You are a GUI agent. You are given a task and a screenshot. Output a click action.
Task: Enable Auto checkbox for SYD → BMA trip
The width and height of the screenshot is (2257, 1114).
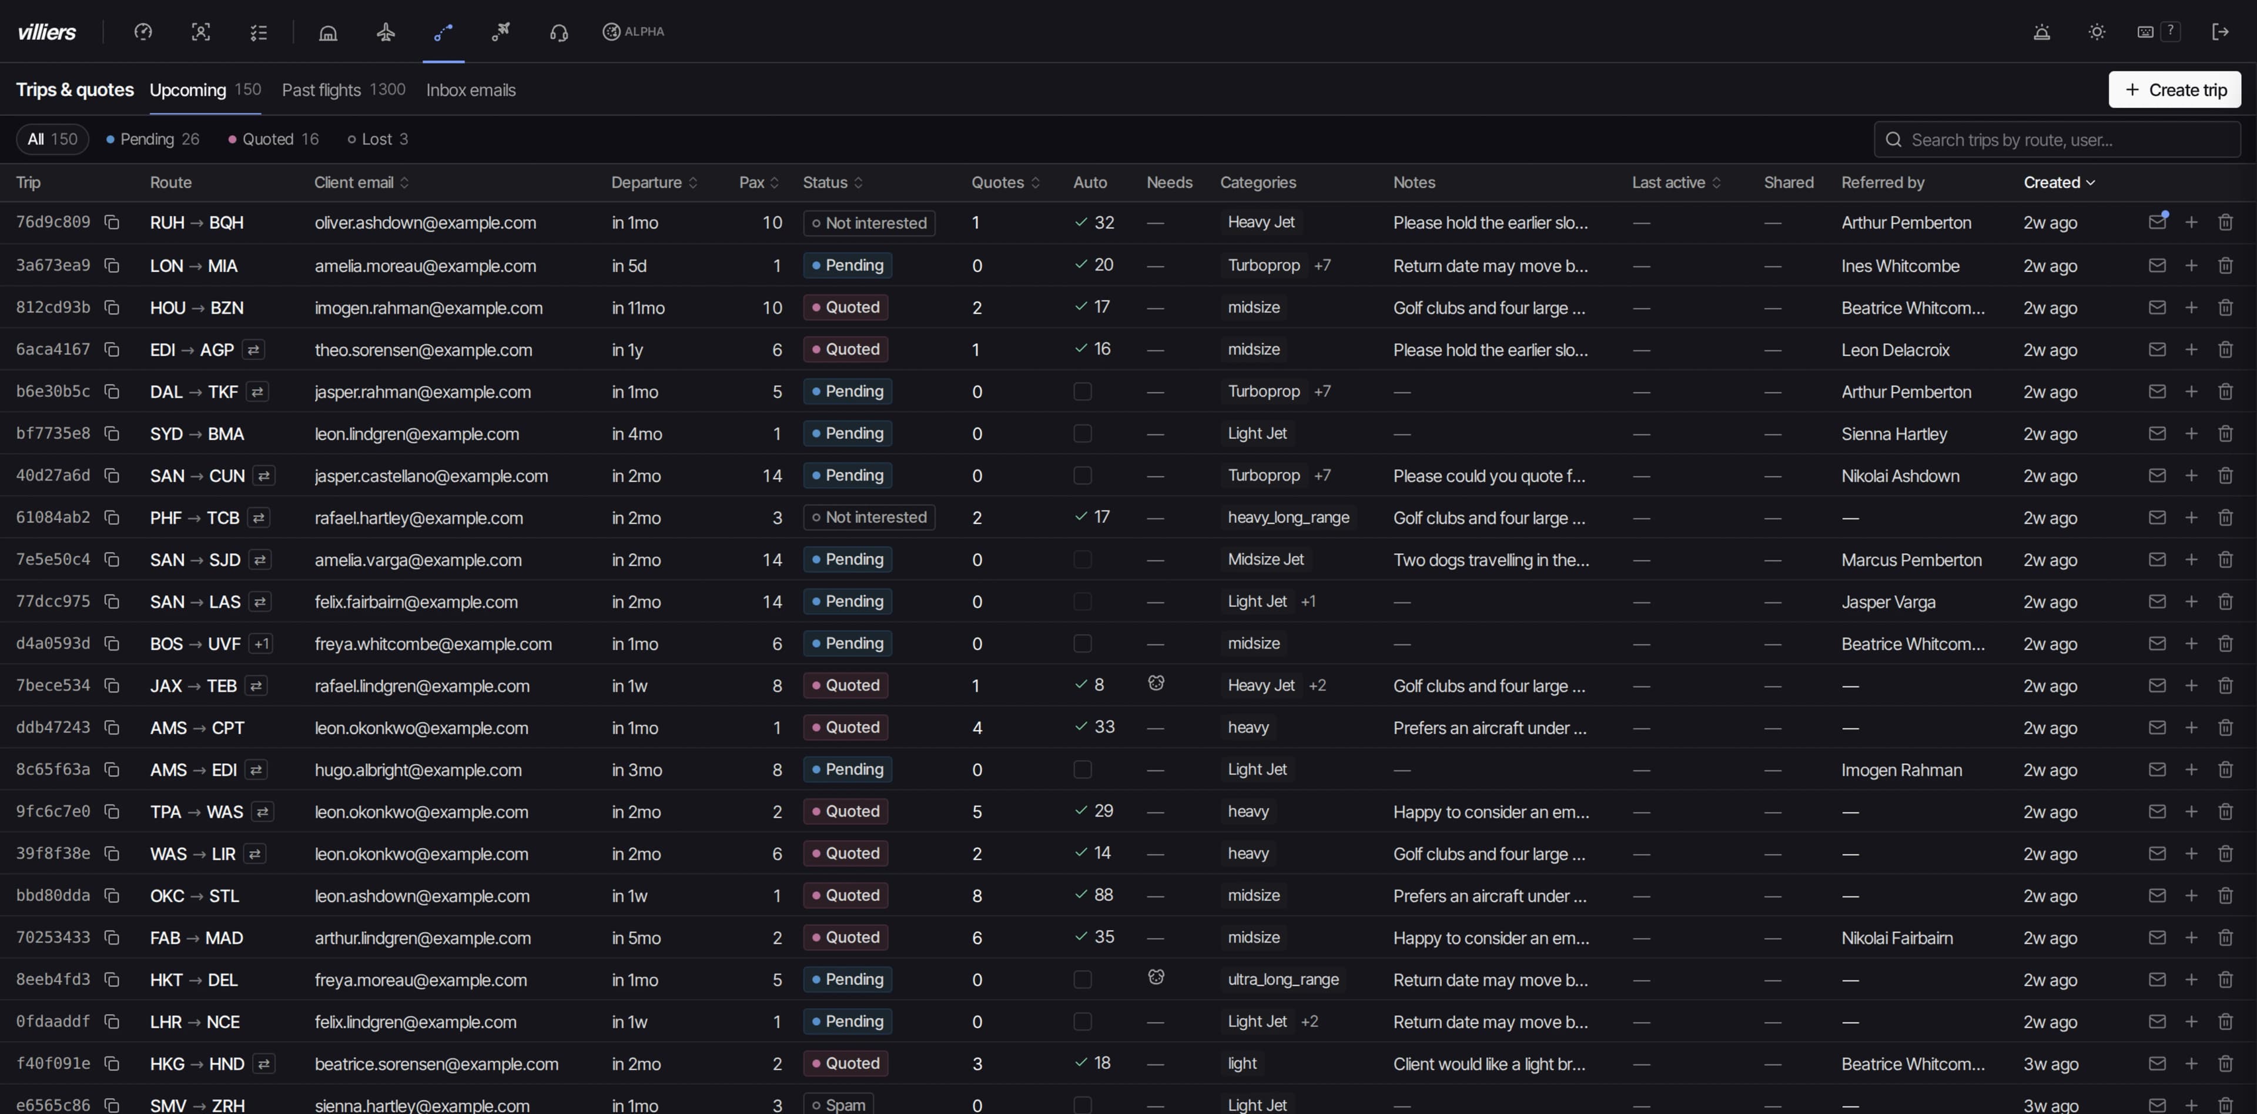(1083, 433)
